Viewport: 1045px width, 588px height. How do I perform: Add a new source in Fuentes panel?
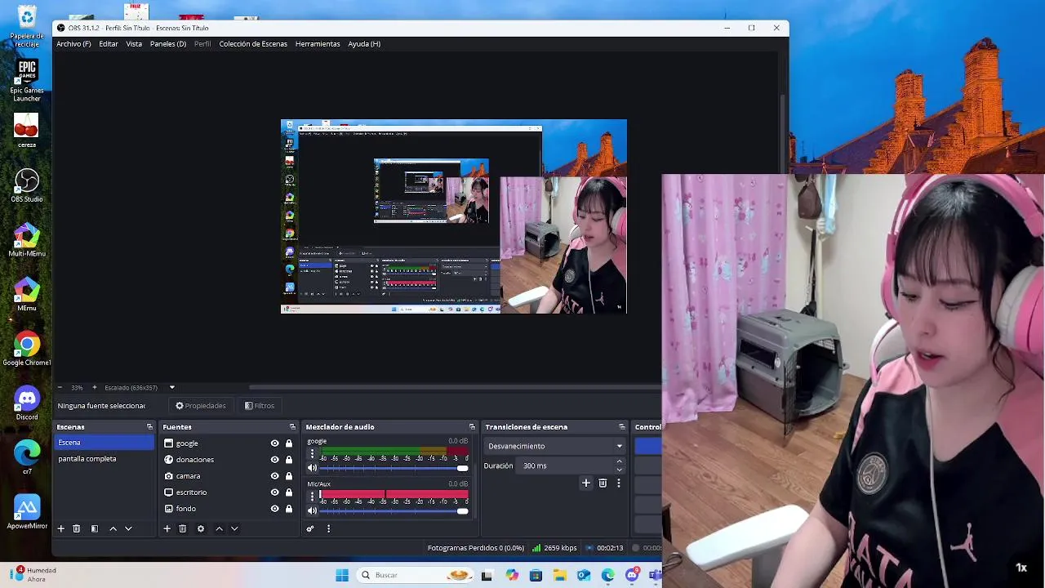(x=167, y=528)
